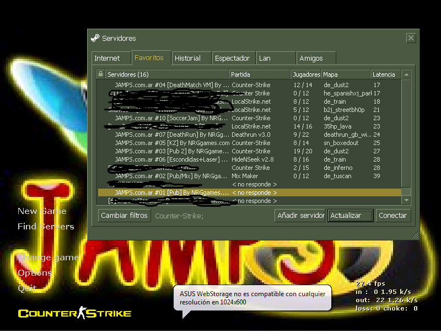Click the sn_boxedout map cell
Viewport: 441px width, 332px height.
coord(341,143)
